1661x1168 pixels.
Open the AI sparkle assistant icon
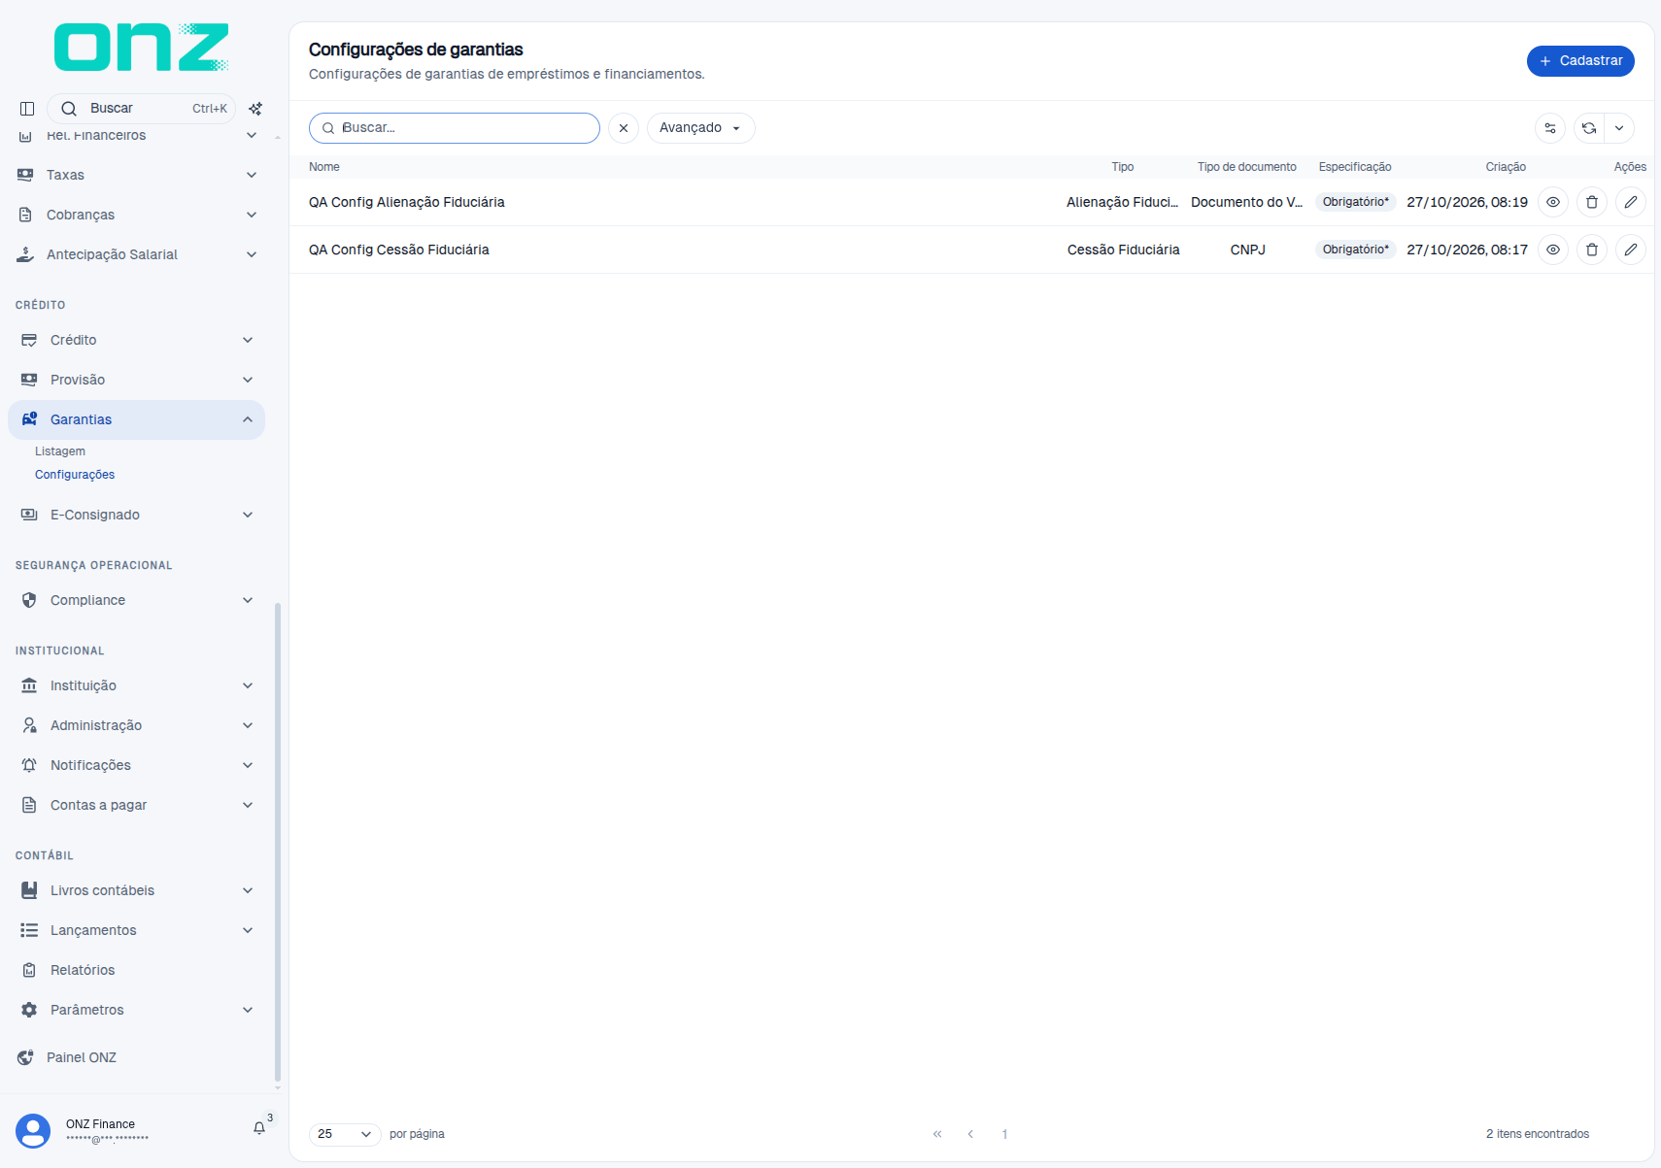255,109
